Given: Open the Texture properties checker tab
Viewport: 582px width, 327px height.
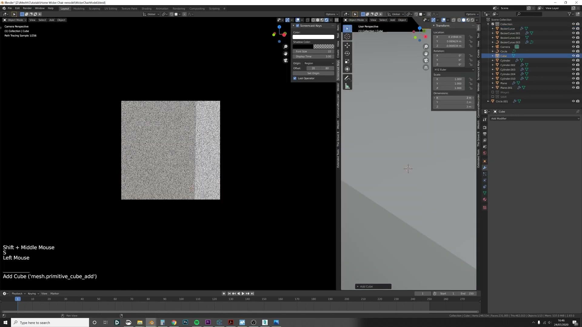Looking at the screenshot, I should pyautogui.click(x=485, y=208).
